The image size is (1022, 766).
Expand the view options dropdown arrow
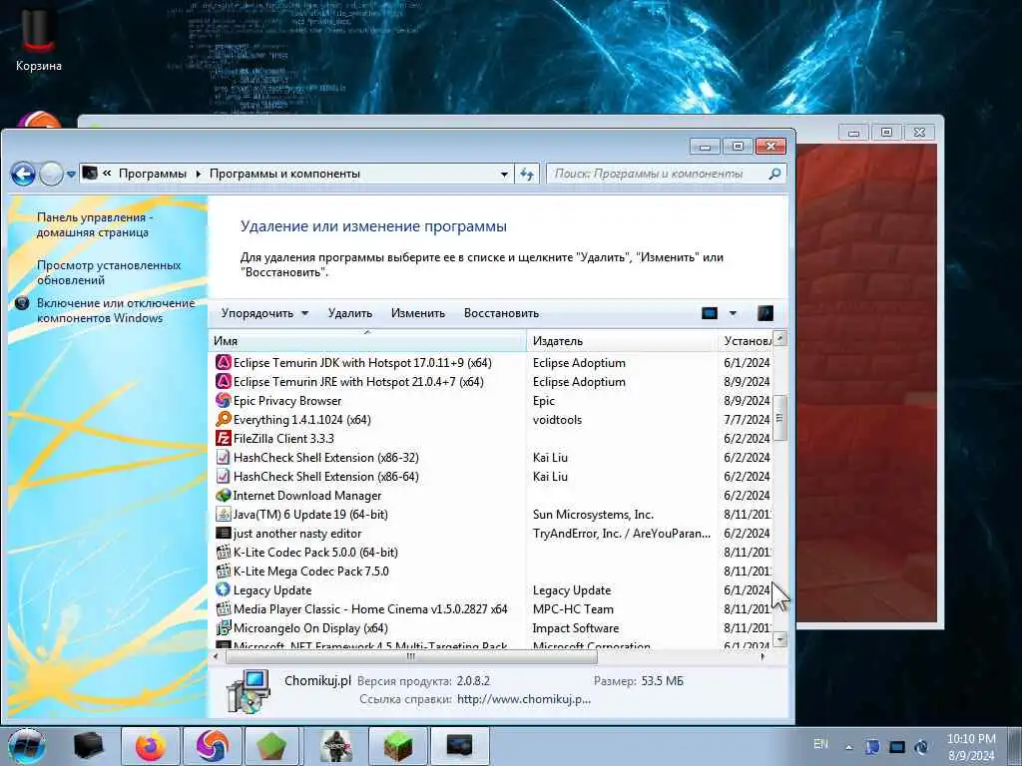tap(733, 313)
